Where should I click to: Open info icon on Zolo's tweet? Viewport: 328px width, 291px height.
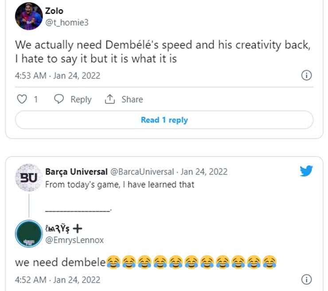pyautogui.click(x=306, y=75)
